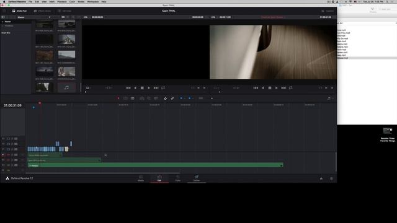Image resolution: width=397 pixels, height=223 pixels.
Task: Open the Edit Index panel
Action: coord(65,11)
